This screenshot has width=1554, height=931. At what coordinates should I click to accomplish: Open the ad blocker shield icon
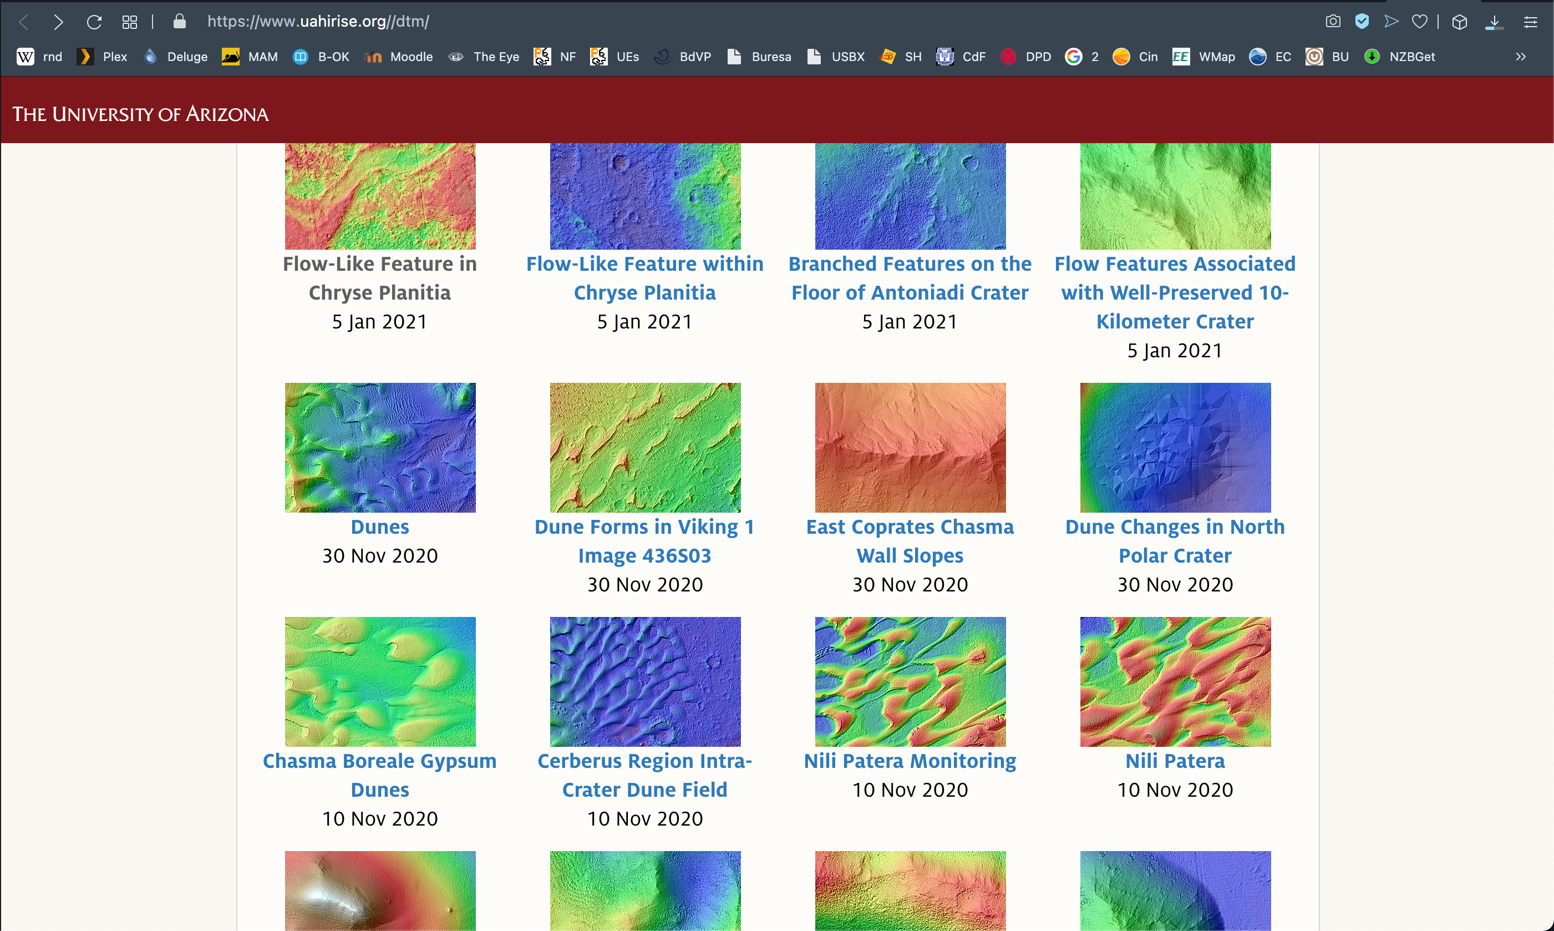[x=1362, y=22]
